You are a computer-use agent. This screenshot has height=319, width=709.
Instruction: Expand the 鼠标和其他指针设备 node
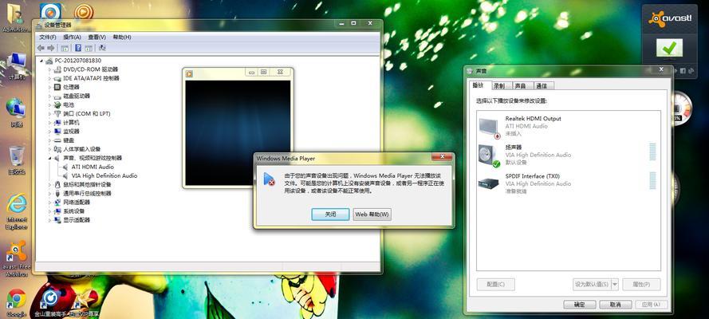[50, 185]
